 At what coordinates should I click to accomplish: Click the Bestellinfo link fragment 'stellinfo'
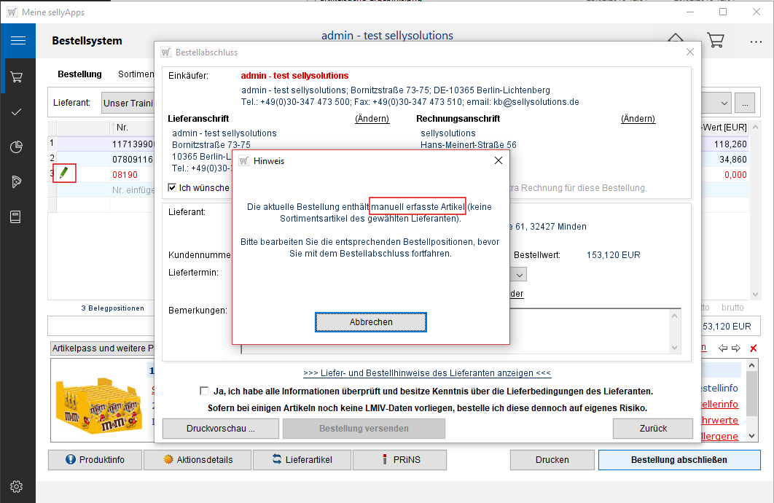[719, 388]
